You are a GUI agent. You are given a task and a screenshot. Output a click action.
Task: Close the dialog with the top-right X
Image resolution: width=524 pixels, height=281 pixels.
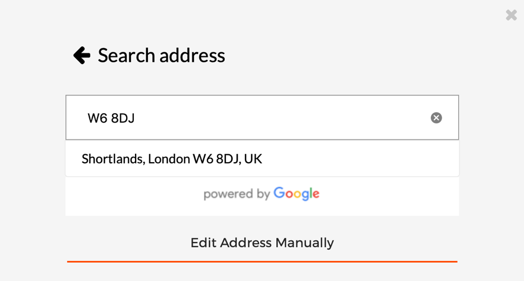click(x=511, y=15)
